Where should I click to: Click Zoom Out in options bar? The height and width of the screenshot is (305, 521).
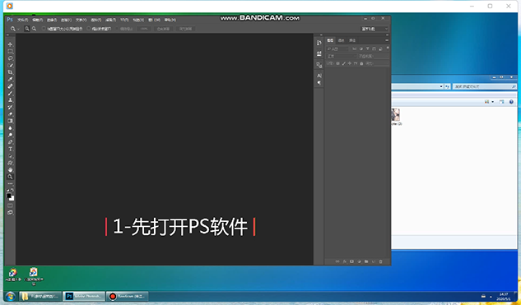point(34,29)
